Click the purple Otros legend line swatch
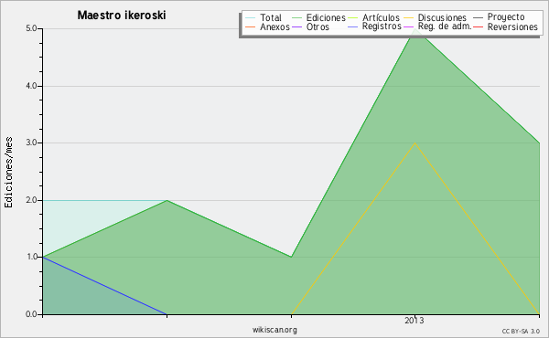This screenshot has width=549, height=338. (x=296, y=27)
